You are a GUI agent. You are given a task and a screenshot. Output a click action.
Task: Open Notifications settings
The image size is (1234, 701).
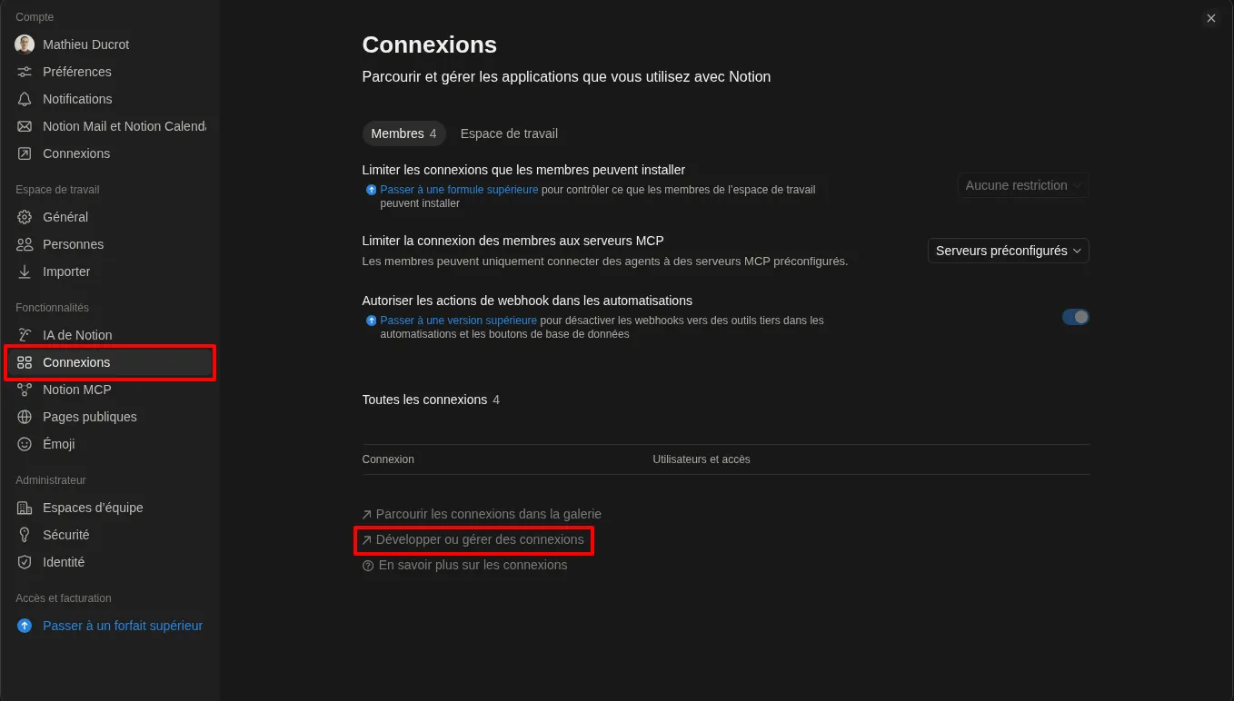tap(110, 99)
